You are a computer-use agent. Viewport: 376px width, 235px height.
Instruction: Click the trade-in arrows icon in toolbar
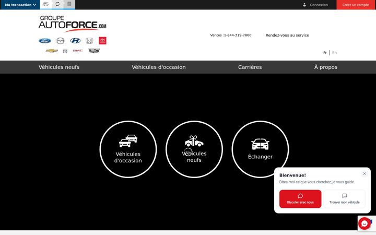click(57, 4)
